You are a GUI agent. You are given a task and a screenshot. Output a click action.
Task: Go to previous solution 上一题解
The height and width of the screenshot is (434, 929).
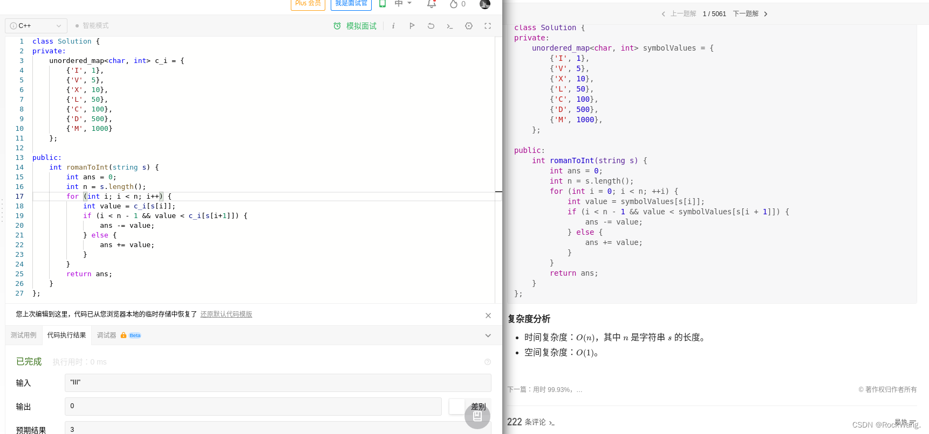click(x=679, y=14)
